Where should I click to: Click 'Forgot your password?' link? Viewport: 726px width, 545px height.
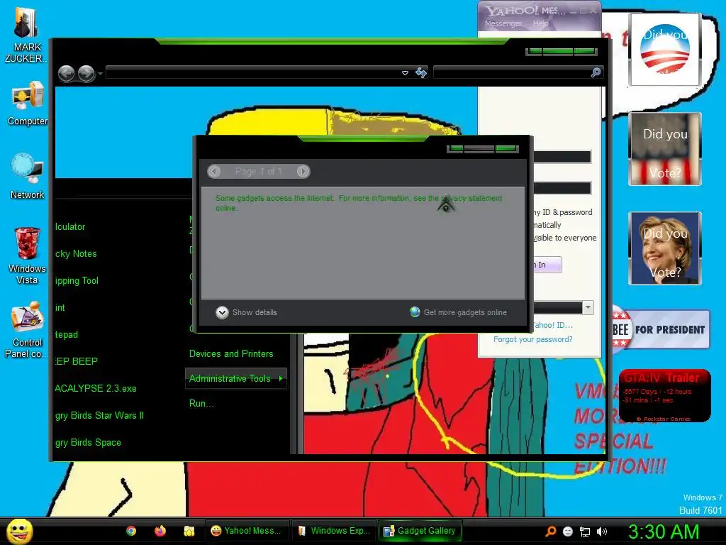pyautogui.click(x=532, y=339)
